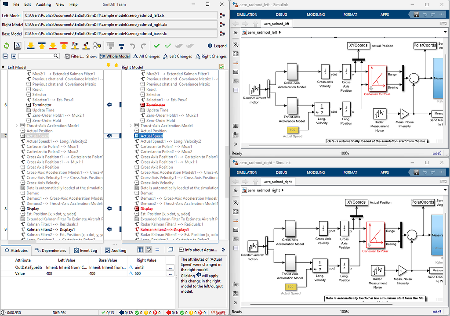The width and height of the screenshot is (450, 316).
Task: Open breadcrumb dropdown arrow in aero_radmod_left window
Action: click(445, 32)
